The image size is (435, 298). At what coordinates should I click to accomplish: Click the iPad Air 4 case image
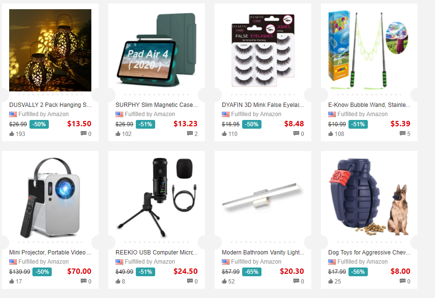click(x=157, y=50)
